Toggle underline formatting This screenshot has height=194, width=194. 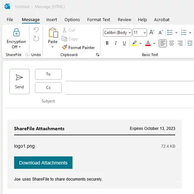click(124, 43)
